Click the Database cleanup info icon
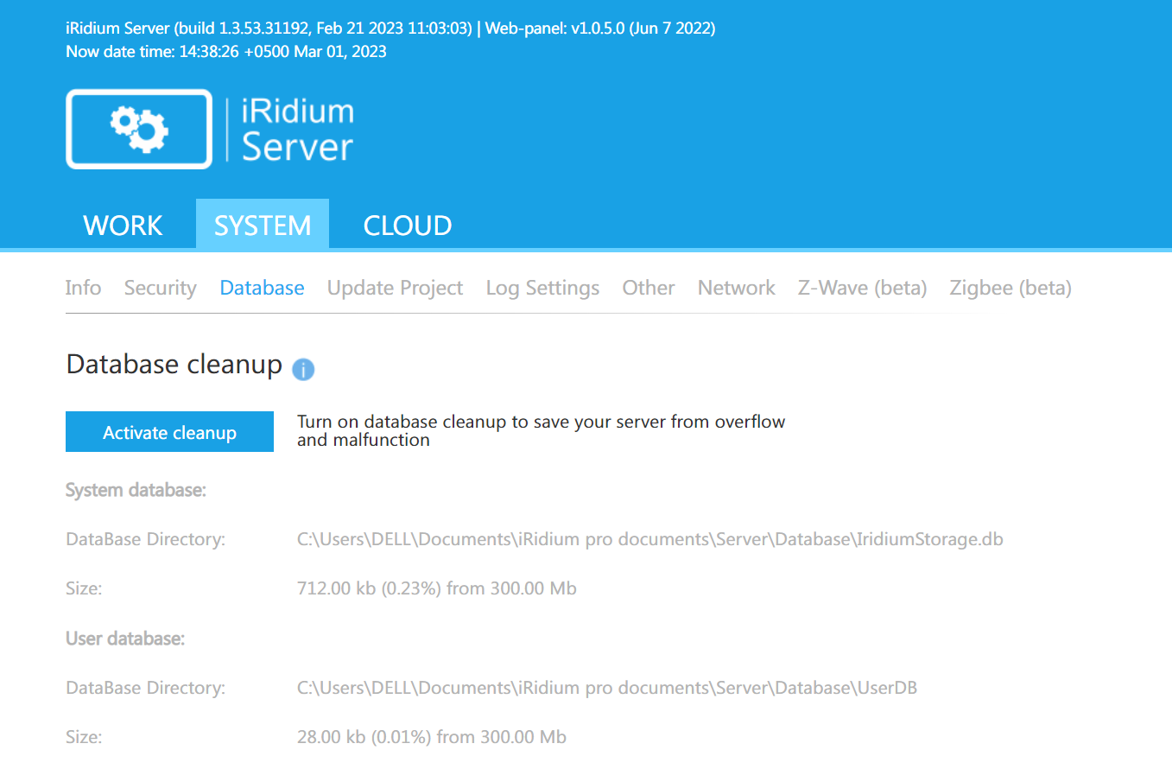Image resolution: width=1172 pixels, height=769 pixels. [303, 370]
